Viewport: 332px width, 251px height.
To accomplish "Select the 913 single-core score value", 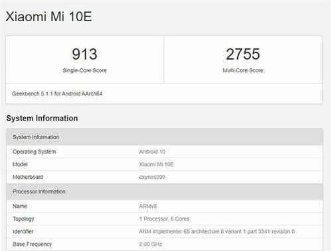I will point(84,54).
